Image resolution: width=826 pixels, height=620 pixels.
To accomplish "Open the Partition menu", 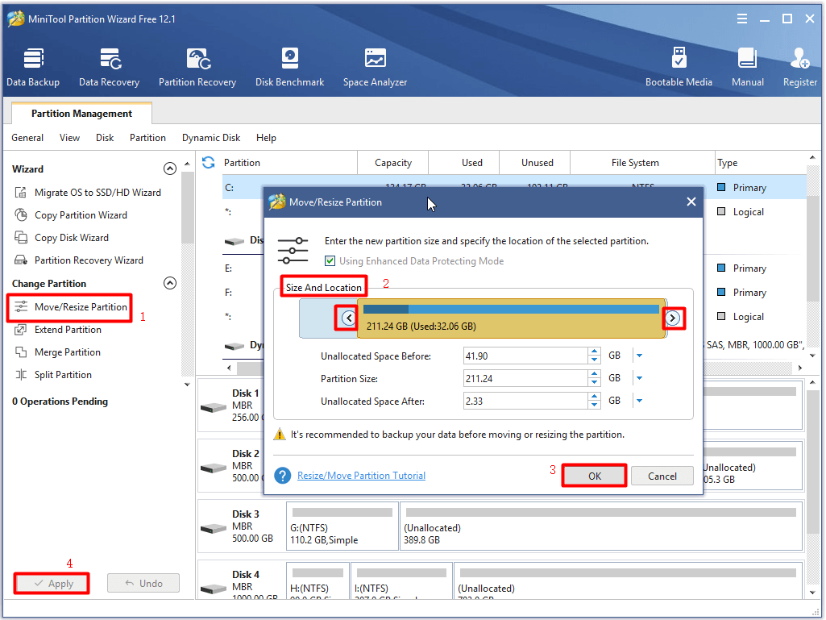I will point(147,138).
